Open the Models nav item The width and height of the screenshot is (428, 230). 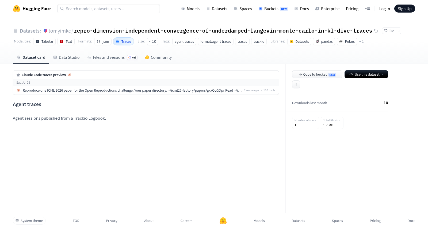[x=190, y=9]
